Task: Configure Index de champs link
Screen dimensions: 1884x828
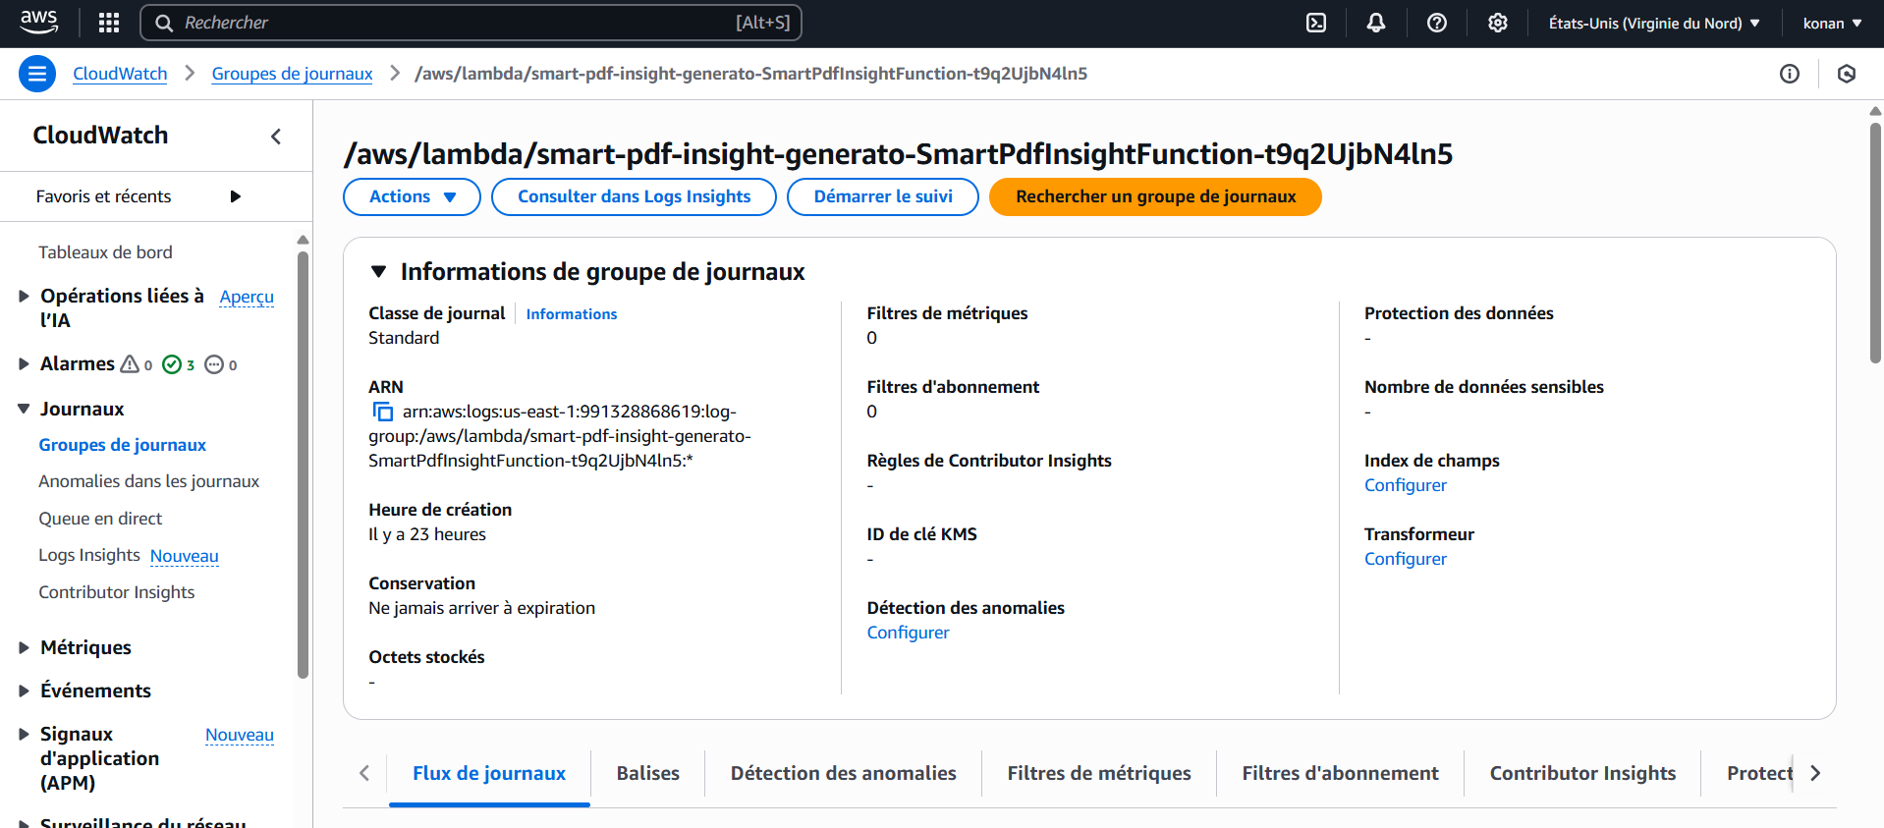Action: (x=1405, y=485)
